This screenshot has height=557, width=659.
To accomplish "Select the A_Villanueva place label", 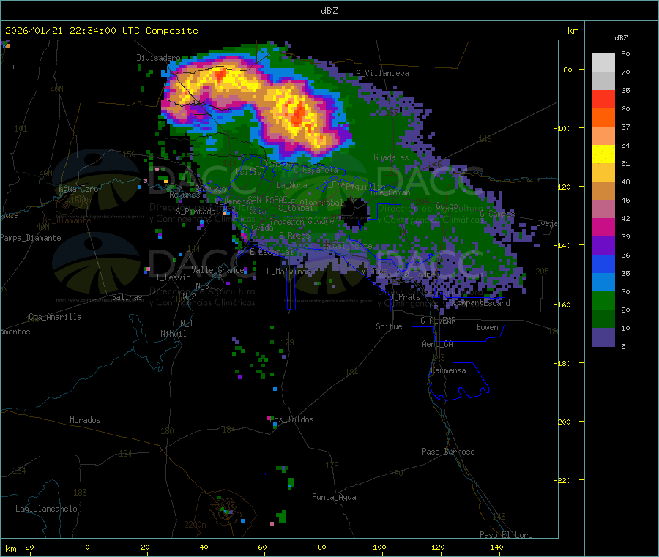I will (x=382, y=73).
